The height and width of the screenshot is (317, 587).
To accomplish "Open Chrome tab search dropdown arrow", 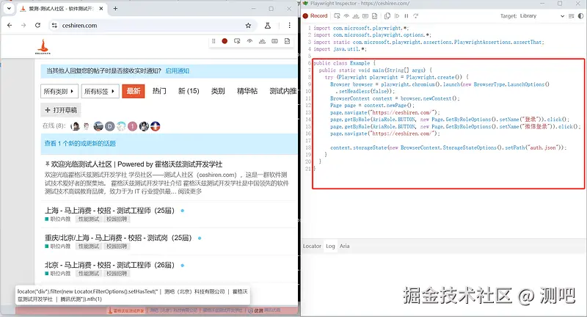I will (x=9, y=8).
